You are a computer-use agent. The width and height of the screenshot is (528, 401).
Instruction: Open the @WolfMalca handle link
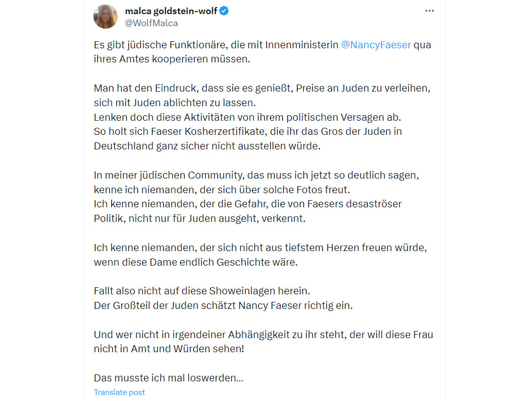point(151,23)
